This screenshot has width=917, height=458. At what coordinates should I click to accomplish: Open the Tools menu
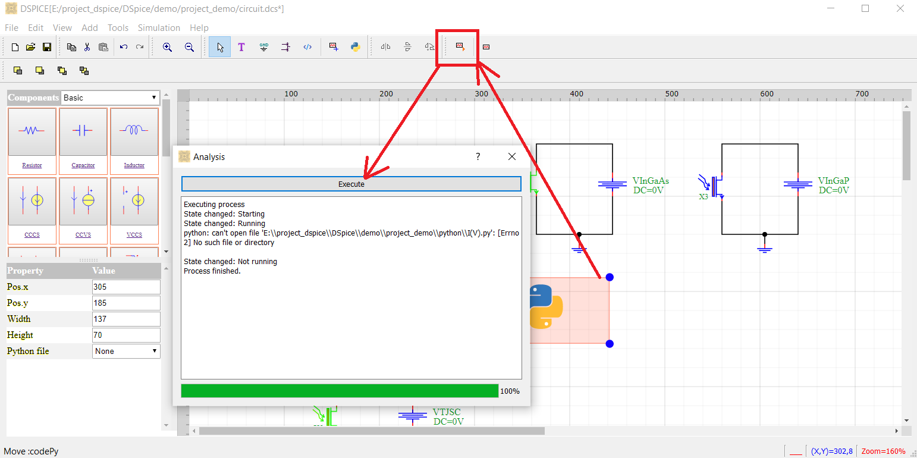(118, 28)
